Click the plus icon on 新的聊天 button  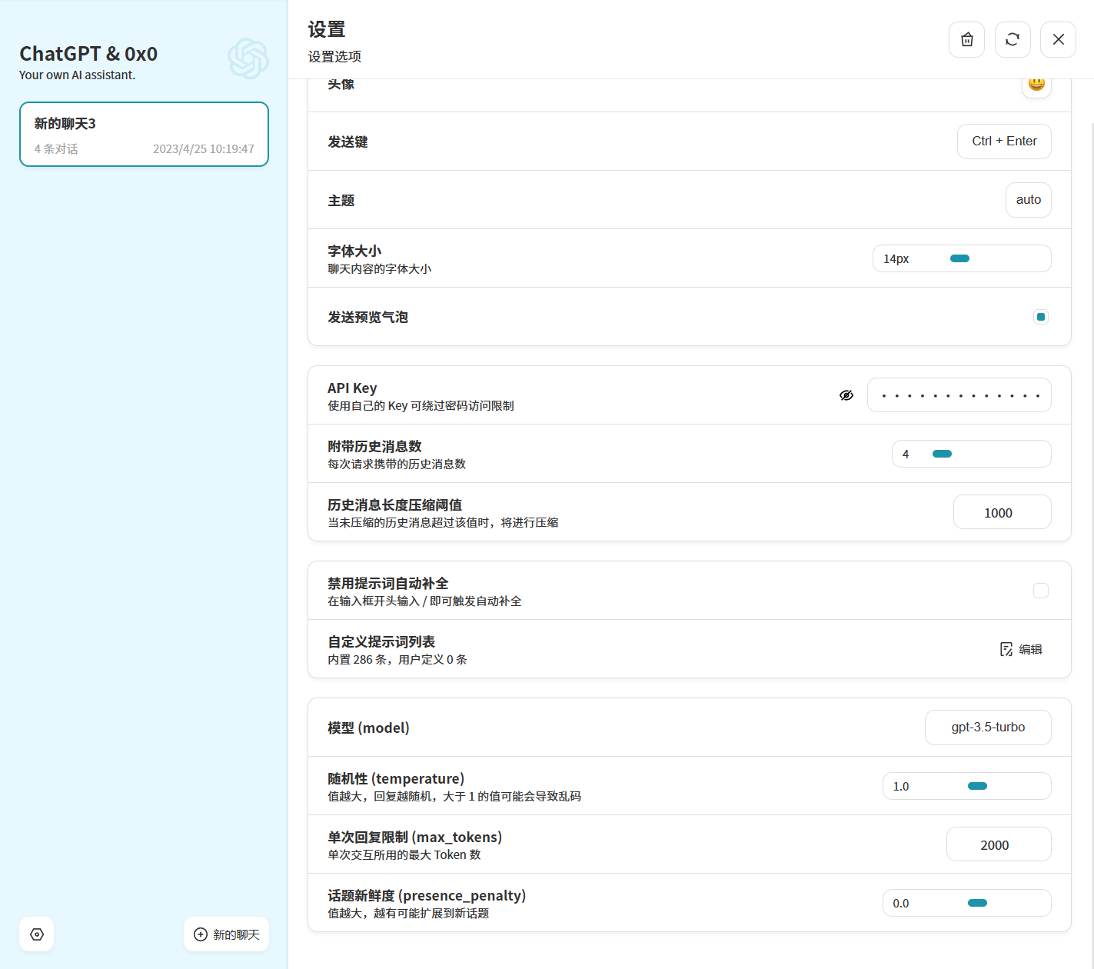click(x=201, y=934)
